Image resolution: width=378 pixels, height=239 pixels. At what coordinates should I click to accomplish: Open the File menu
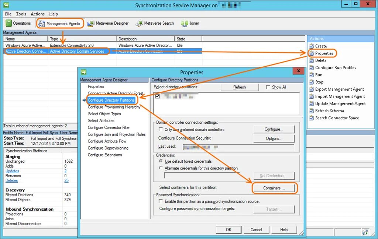pos(8,14)
